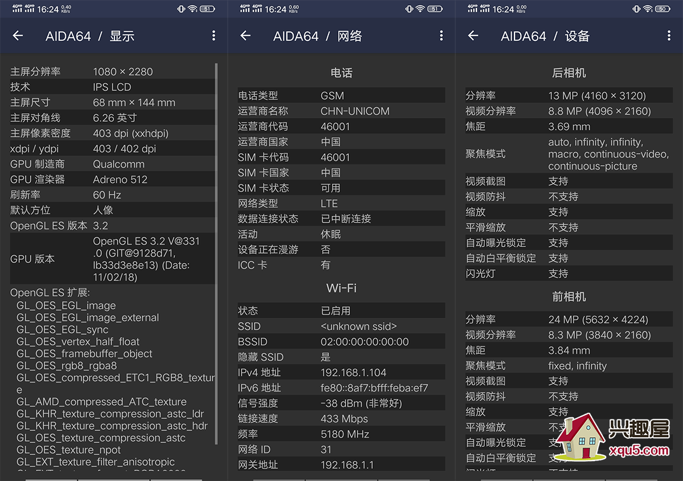This screenshot has width=683, height=481.
Task: Select IPv6 地址 row
Action: (341, 388)
